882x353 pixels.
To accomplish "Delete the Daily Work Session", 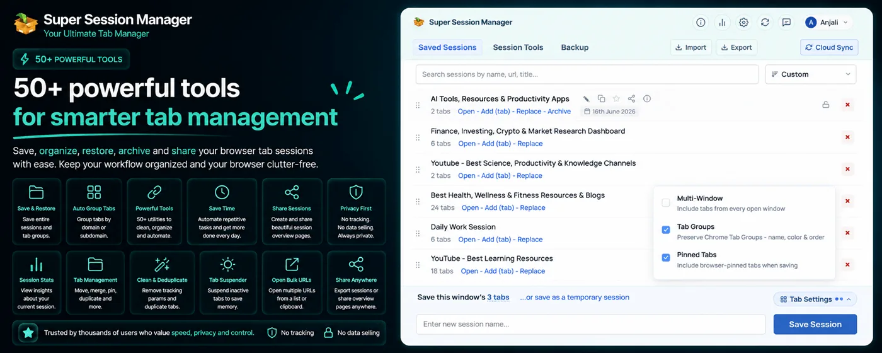I will tap(847, 233).
